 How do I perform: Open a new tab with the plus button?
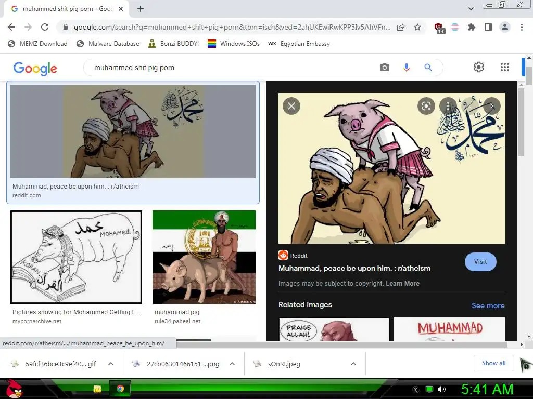(141, 9)
